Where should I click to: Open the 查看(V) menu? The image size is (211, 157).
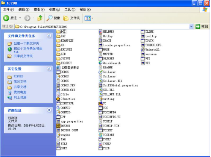click(x=39, y=9)
